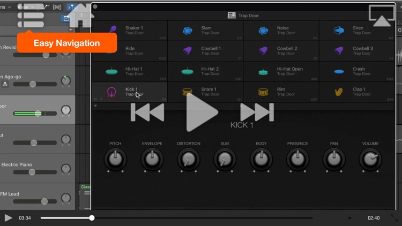
Task: Select the Cowbell 2 pad icon
Action: coord(263,51)
